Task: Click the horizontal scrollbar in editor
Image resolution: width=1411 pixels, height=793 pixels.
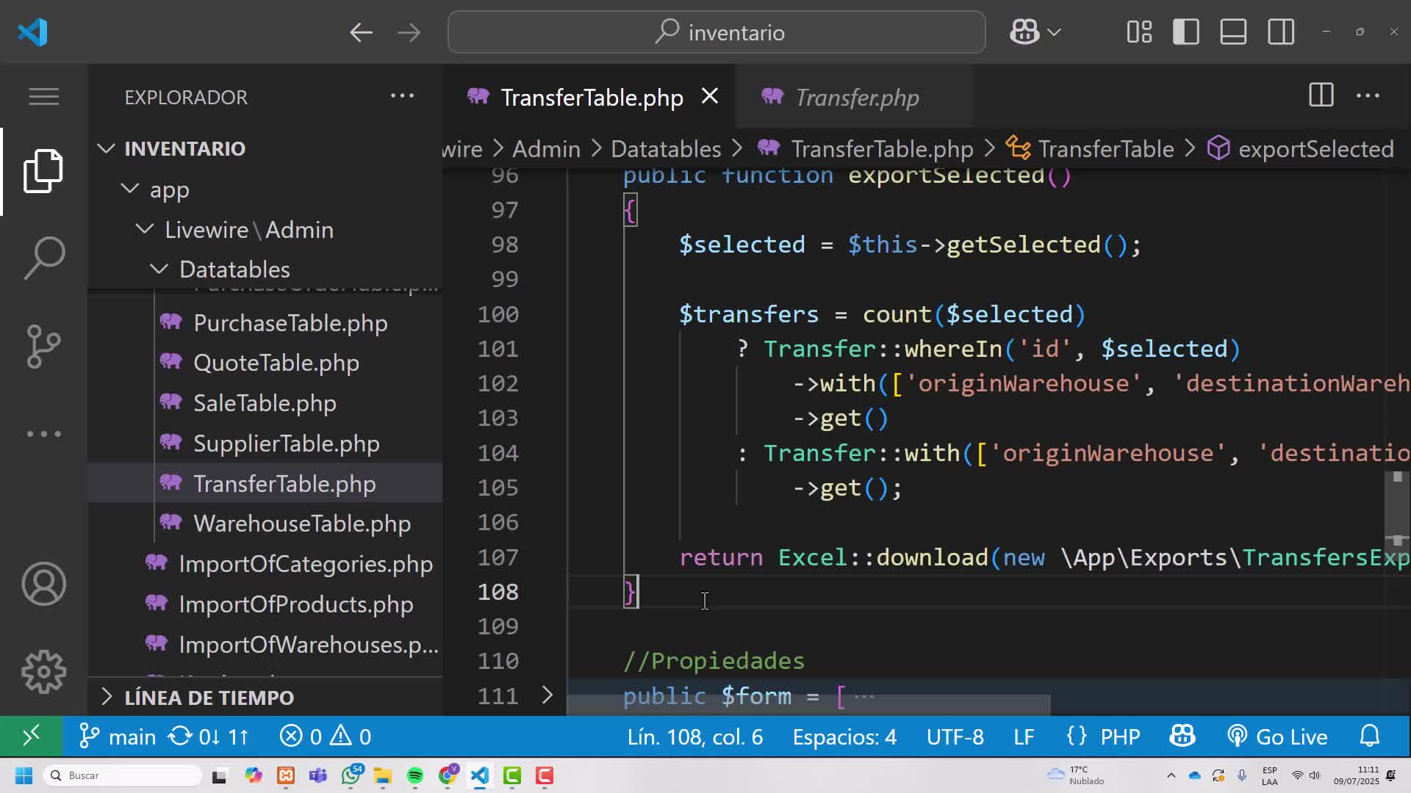Action: pos(809,705)
